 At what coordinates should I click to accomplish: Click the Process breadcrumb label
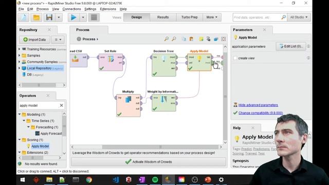[x=89, y=39]
